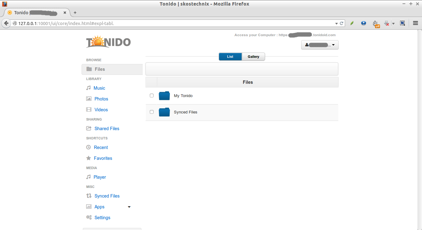The width and height of the screenshot is (422, 230).
Task: Click the Synced Files folder name in list
Action: 185,112
